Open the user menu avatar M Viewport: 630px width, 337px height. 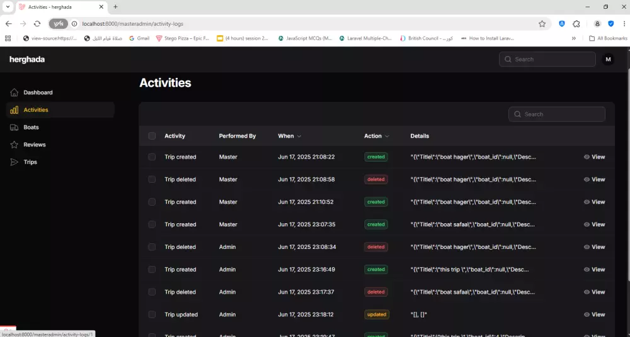pos(608,59)
